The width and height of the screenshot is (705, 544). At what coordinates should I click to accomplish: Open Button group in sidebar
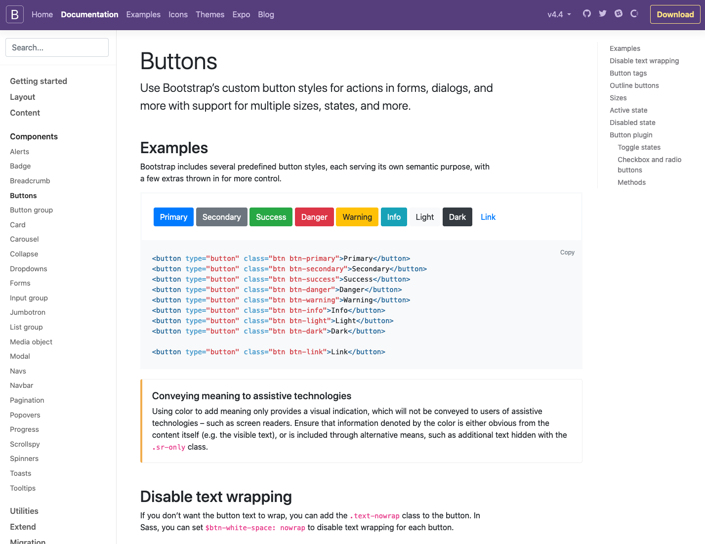pyautogui.click(x=32, y=210)
